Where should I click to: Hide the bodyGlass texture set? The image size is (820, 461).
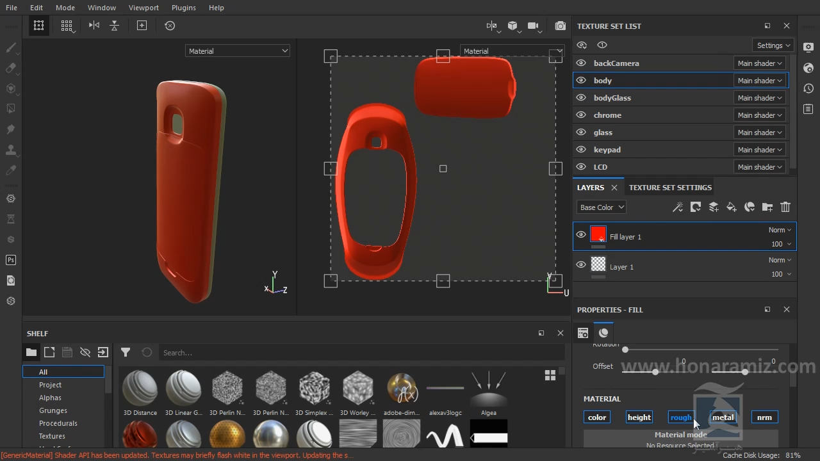tap(581, 97)
